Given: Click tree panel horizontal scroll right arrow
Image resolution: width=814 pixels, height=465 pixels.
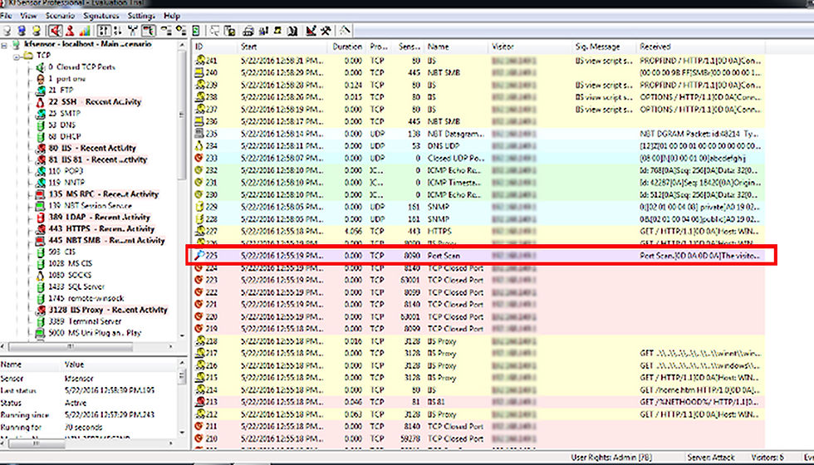Looking at the screenshot, I should (171, 346).
